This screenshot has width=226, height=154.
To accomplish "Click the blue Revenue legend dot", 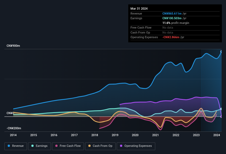I will (9, 146).
